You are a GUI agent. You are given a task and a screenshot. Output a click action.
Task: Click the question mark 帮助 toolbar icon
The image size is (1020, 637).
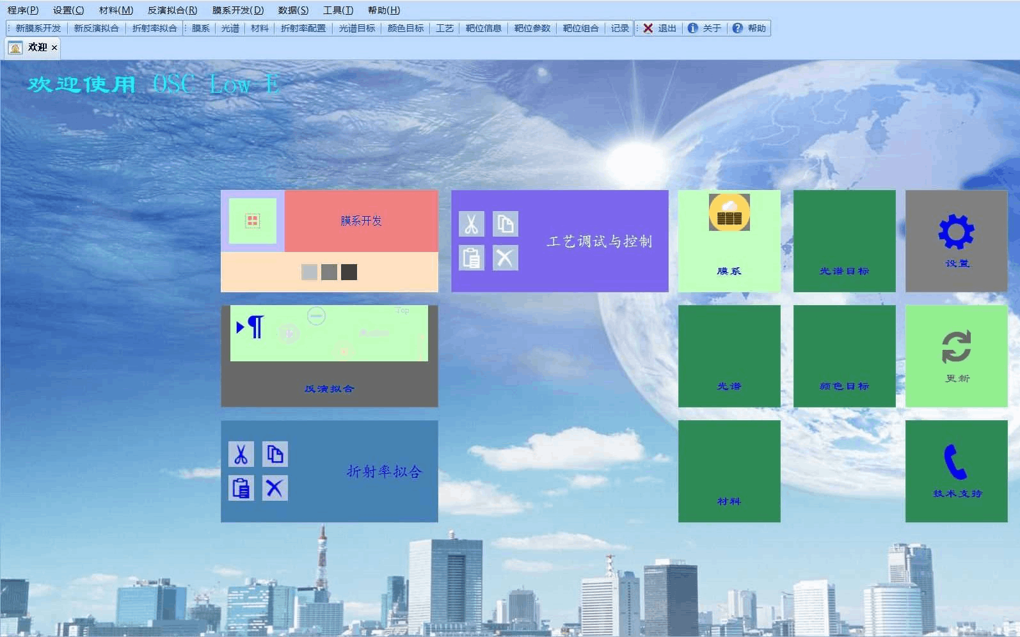point(737,28)
